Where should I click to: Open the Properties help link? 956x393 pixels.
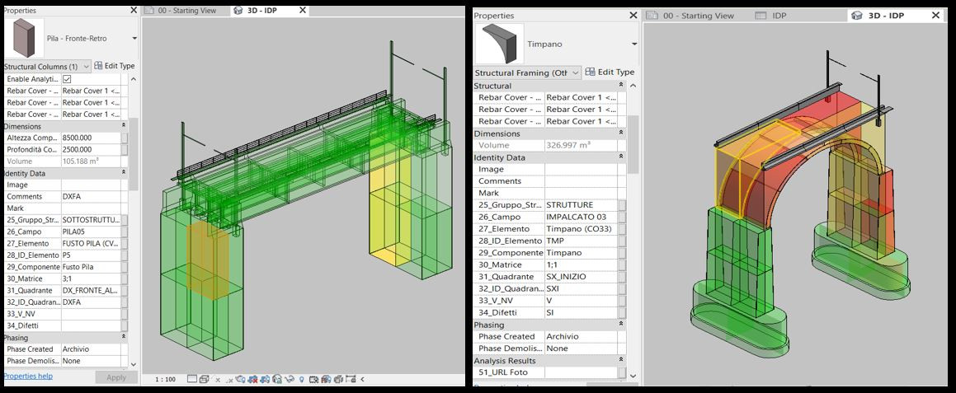28,377
